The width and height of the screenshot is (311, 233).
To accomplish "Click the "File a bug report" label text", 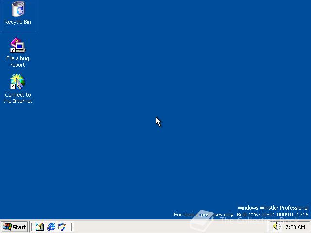I will pyautogui.click(x=17, y=62).
